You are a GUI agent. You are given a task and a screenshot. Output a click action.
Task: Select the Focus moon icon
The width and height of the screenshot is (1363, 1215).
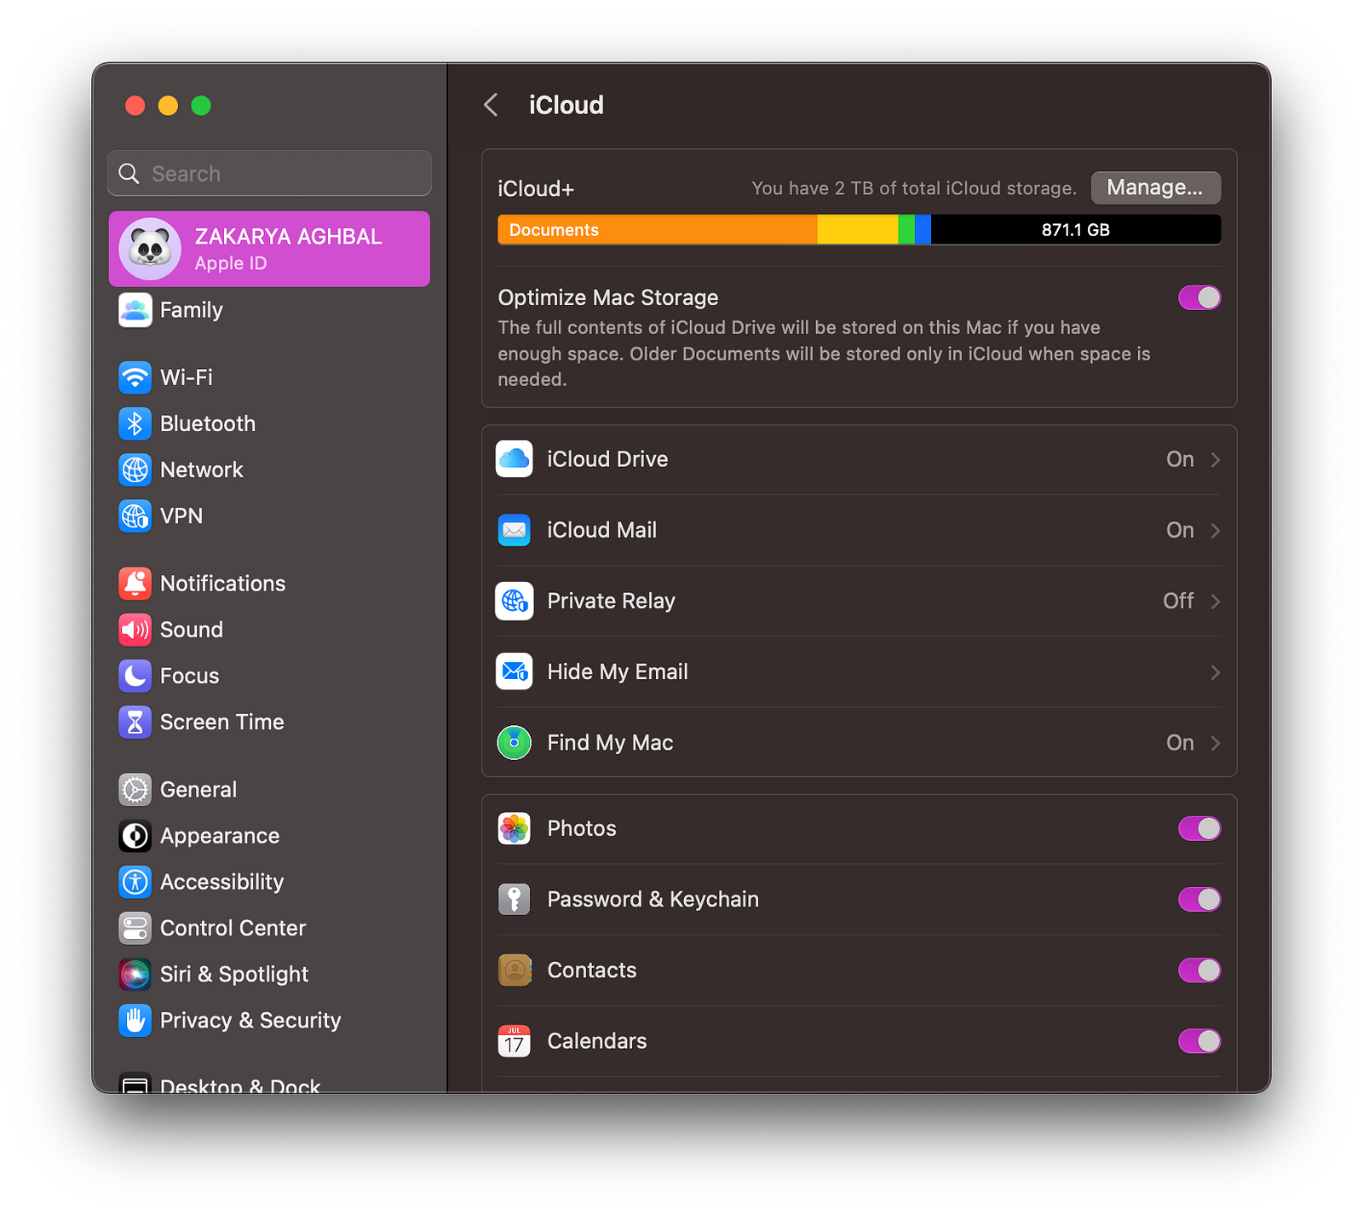point(135,676)
